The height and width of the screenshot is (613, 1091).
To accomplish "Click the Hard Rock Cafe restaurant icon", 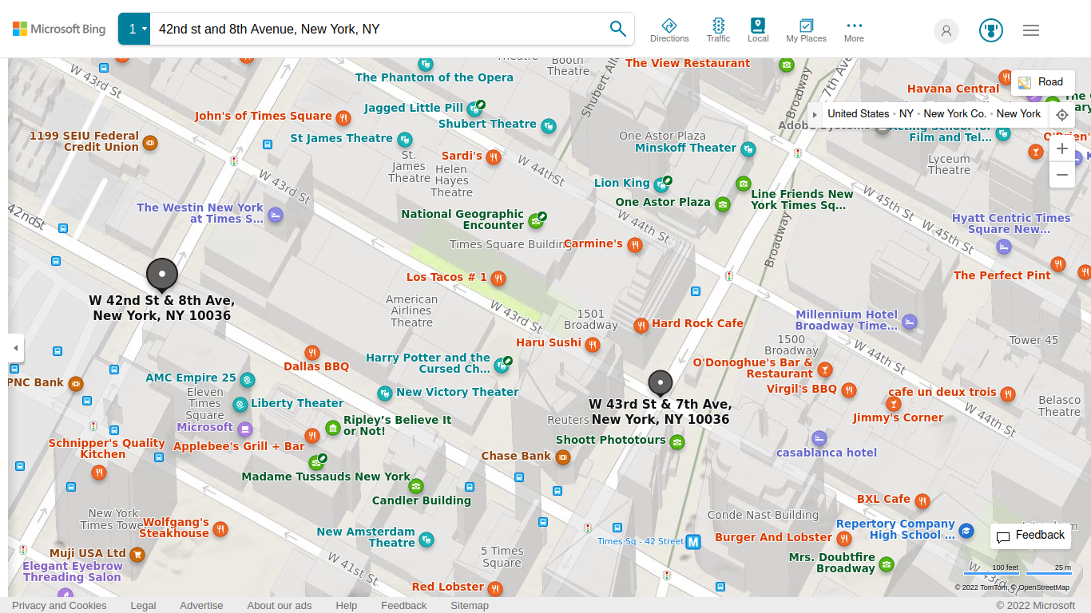I will (641, 326).
